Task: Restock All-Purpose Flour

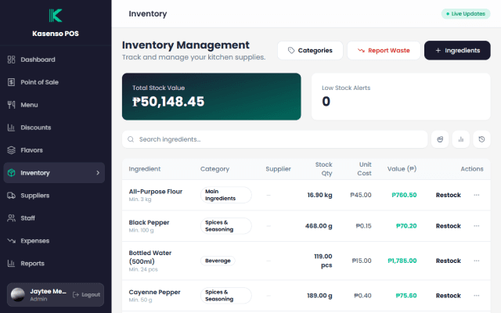Action: tap(448, 195)
